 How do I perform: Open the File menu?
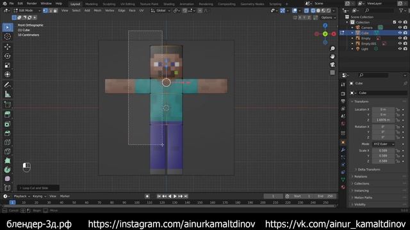[12, 4]
